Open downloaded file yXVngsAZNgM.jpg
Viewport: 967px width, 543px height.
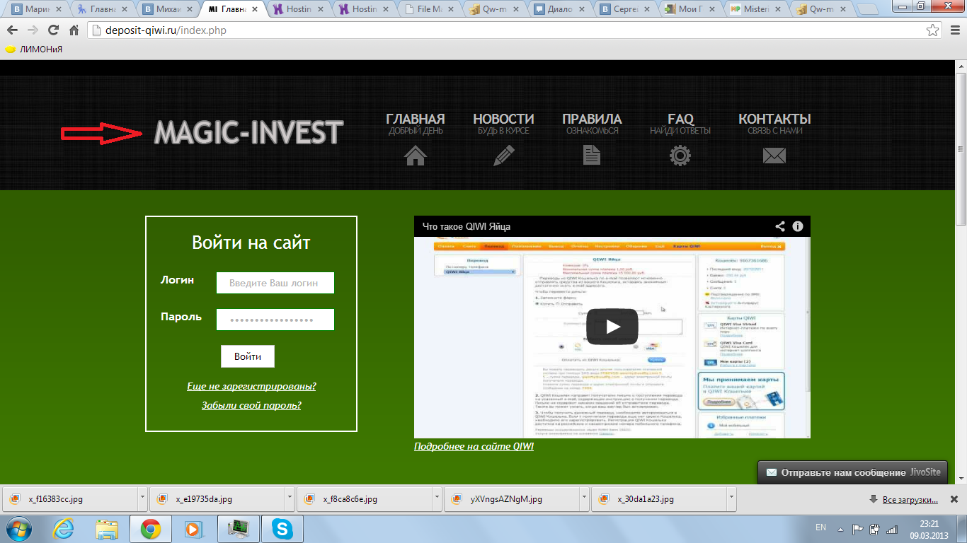coord(511,498)
